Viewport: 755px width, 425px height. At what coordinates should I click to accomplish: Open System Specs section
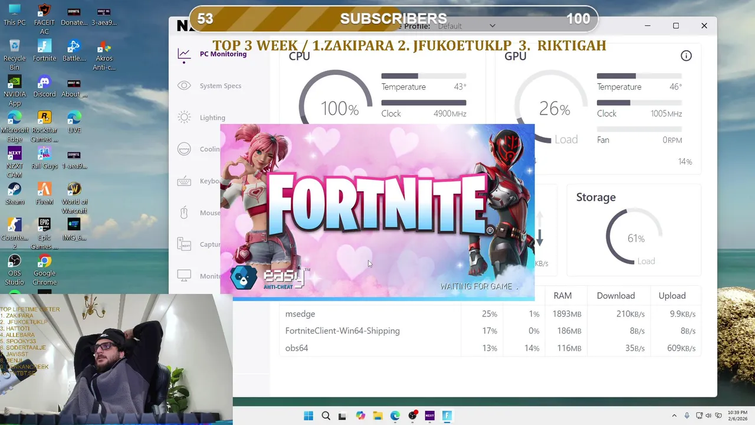(x=220, y=86)
